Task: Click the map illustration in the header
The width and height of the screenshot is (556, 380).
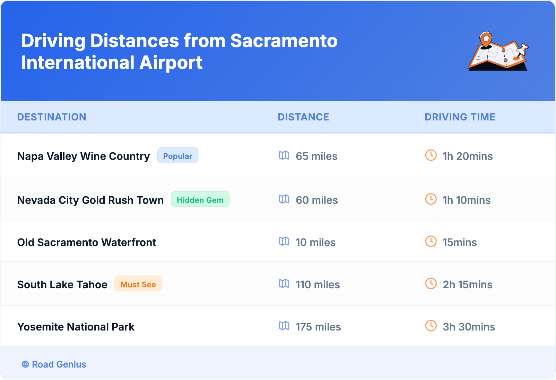Action: click(498, 51)
